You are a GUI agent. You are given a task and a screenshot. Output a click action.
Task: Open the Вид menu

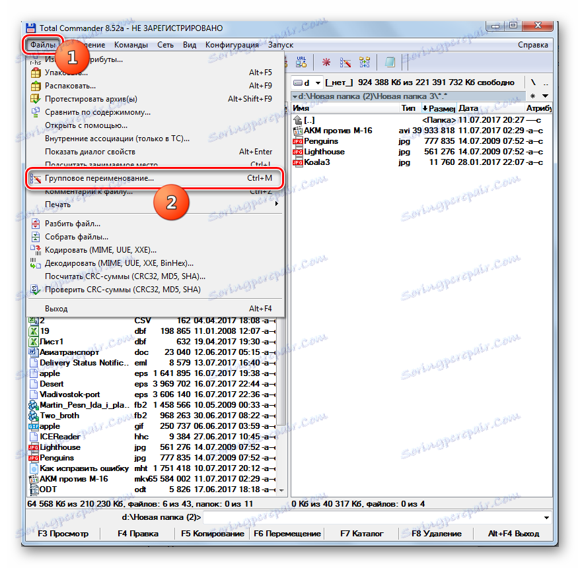[190, 45]
